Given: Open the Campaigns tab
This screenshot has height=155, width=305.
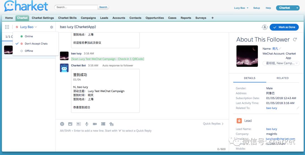Looking at the screenshot, I should 88,18.
